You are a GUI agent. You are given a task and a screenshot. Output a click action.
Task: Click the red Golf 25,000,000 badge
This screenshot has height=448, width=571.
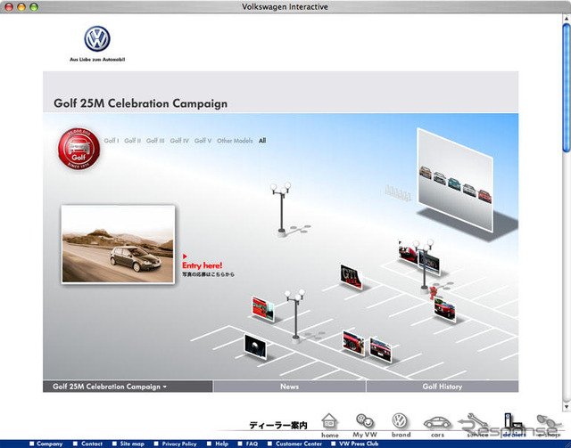click(79, 149)
